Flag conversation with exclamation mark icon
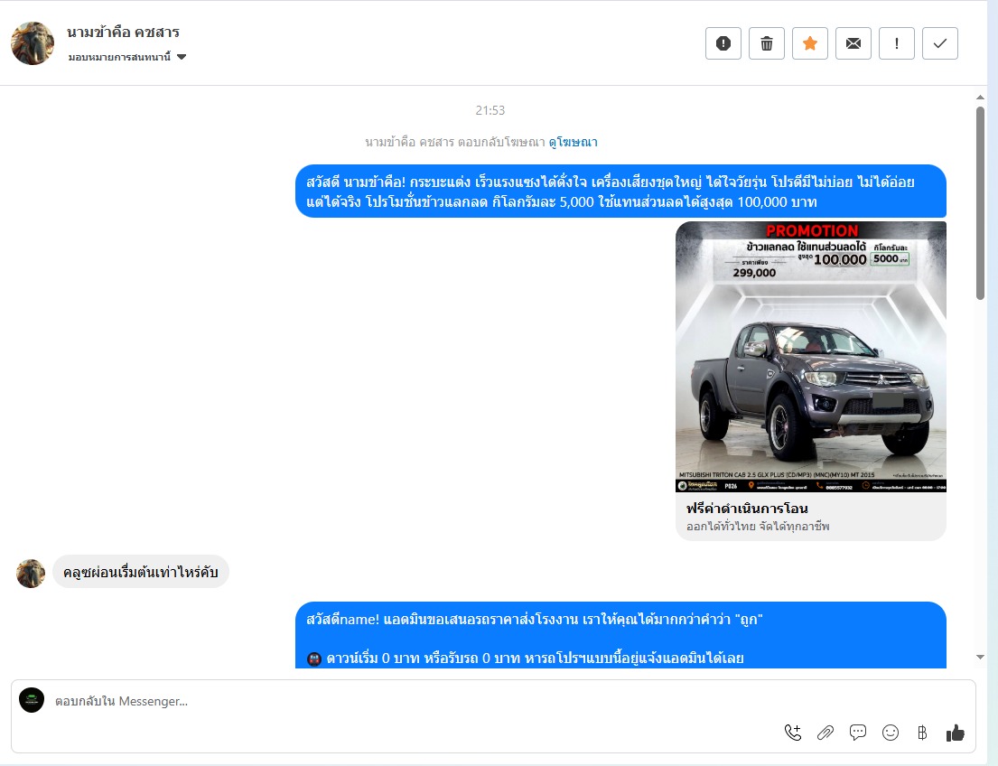The image size is (998, 766). point(896,43)
